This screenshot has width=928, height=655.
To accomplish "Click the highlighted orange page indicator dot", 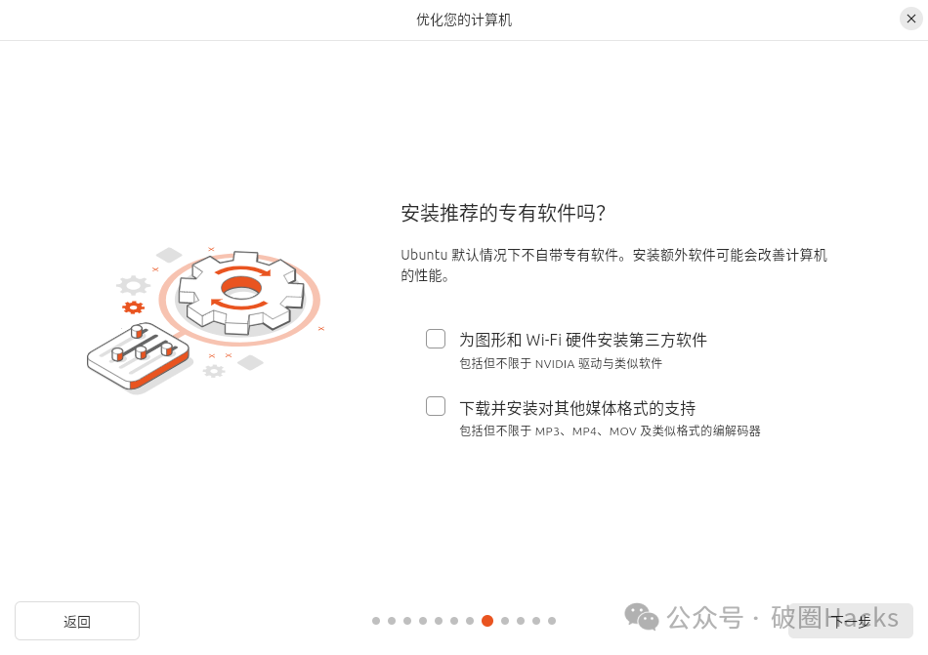I will pyautogui.click(x=487, y=621).
